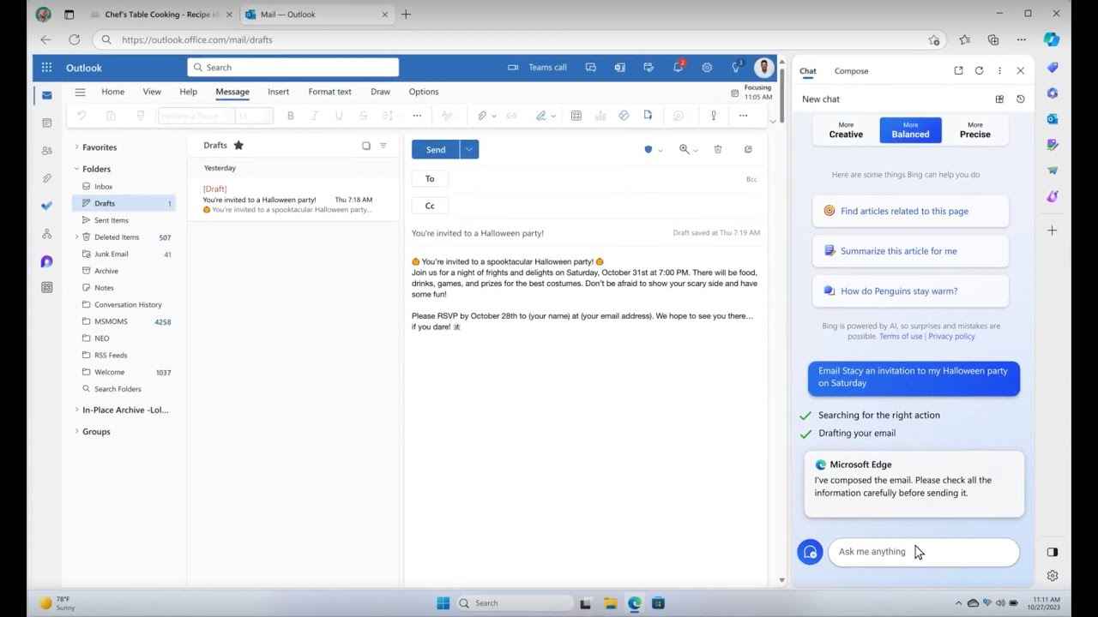Open the zoom control in message toolbar
1098x617 pixels.
click(685, 149)
